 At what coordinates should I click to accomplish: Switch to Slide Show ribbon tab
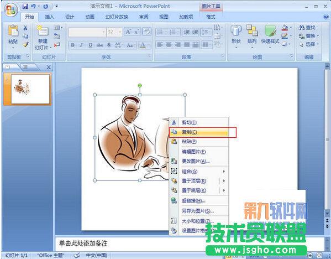click(x=117, y=17)
